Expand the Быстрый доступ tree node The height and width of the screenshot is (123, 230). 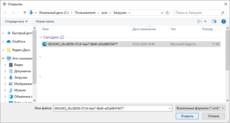coord(3,33)
